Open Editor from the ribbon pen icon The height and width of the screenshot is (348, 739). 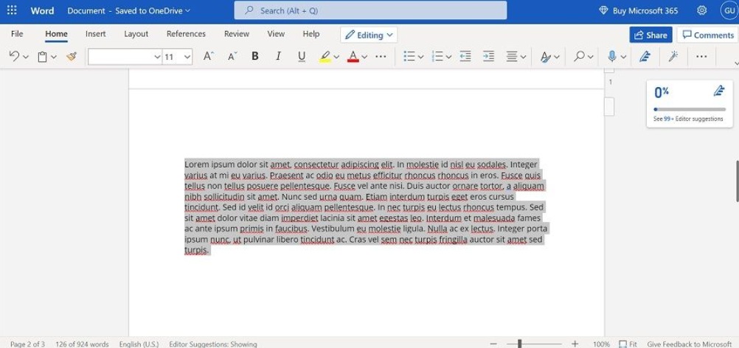click(x=645, y=57)
